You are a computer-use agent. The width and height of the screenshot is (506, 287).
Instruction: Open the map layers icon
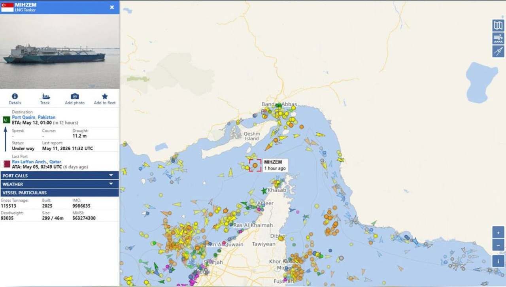498,26
